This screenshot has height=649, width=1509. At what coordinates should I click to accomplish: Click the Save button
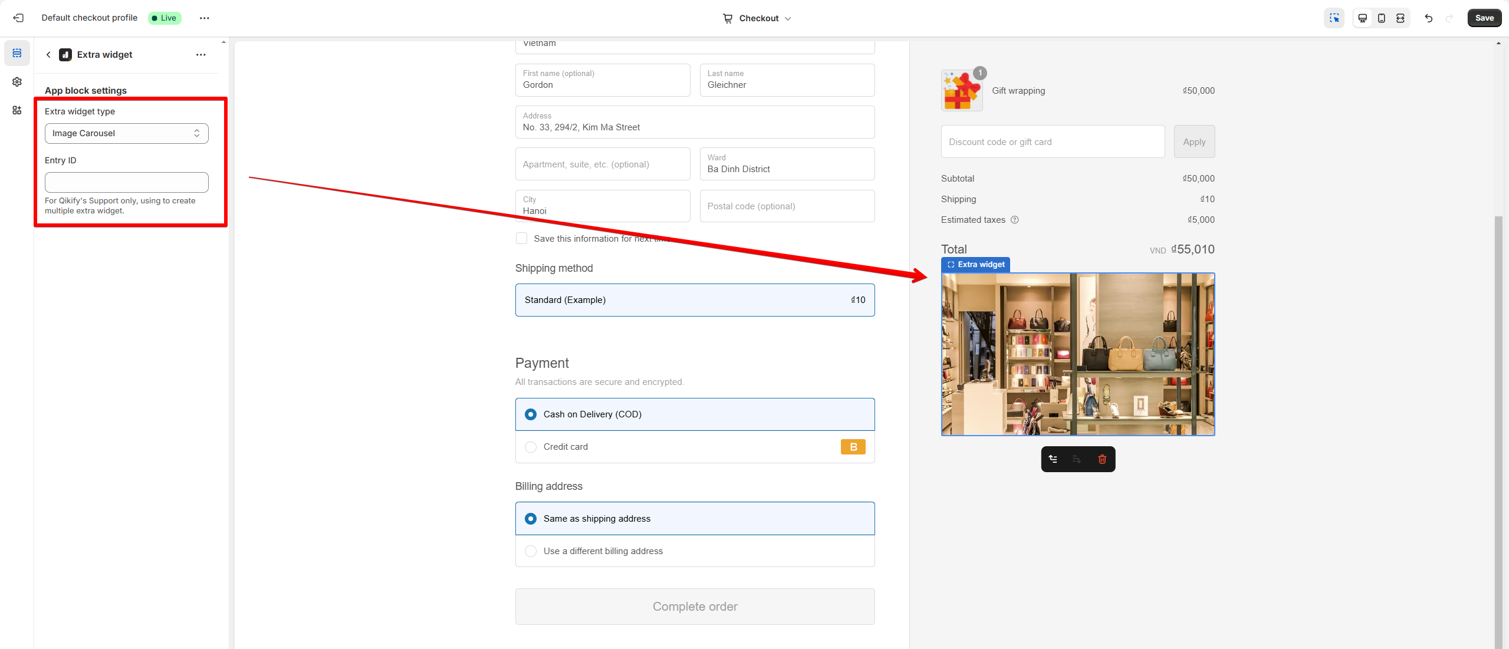(1484, 18)
